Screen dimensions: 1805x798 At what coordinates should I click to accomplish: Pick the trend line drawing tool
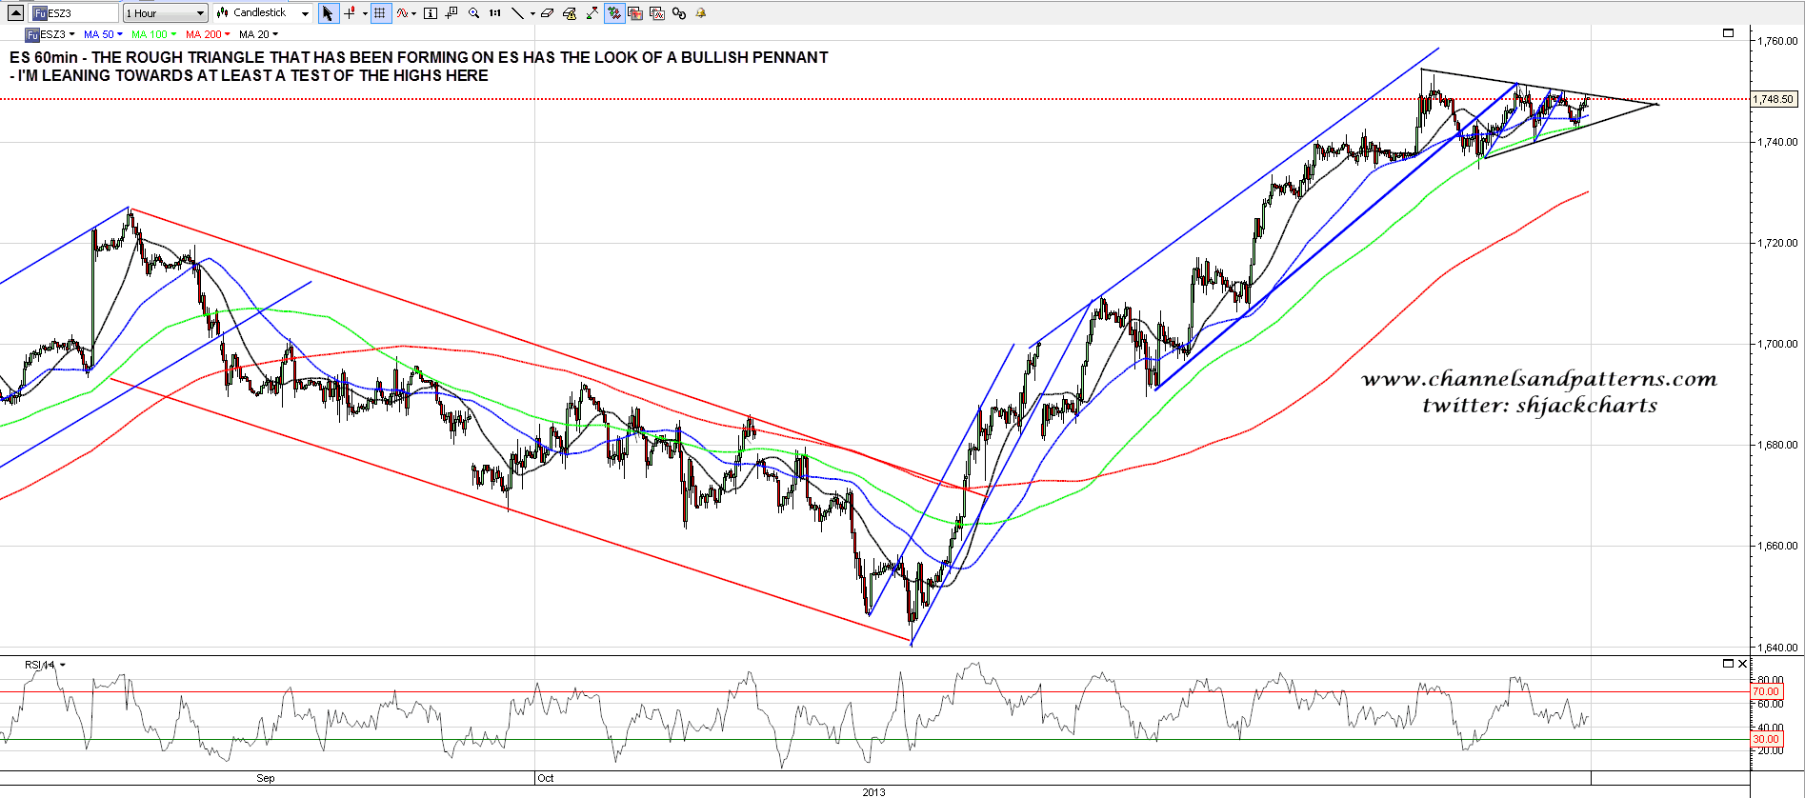coord(517,13)
